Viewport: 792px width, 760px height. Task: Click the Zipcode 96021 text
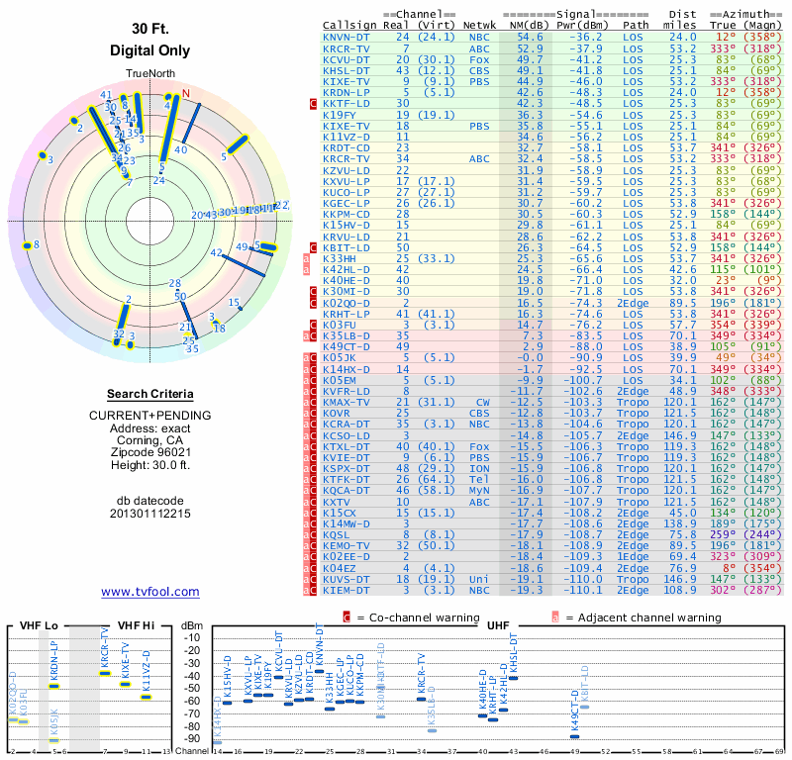point(150,452)
